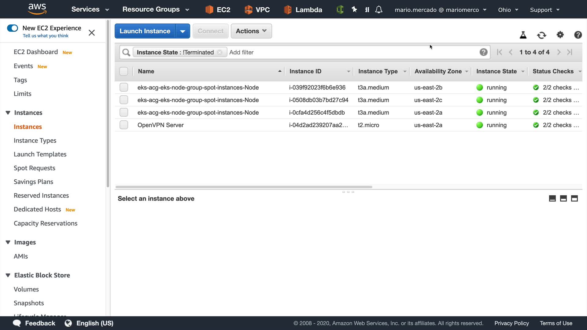Open the help question mark icon

point(578,35)
